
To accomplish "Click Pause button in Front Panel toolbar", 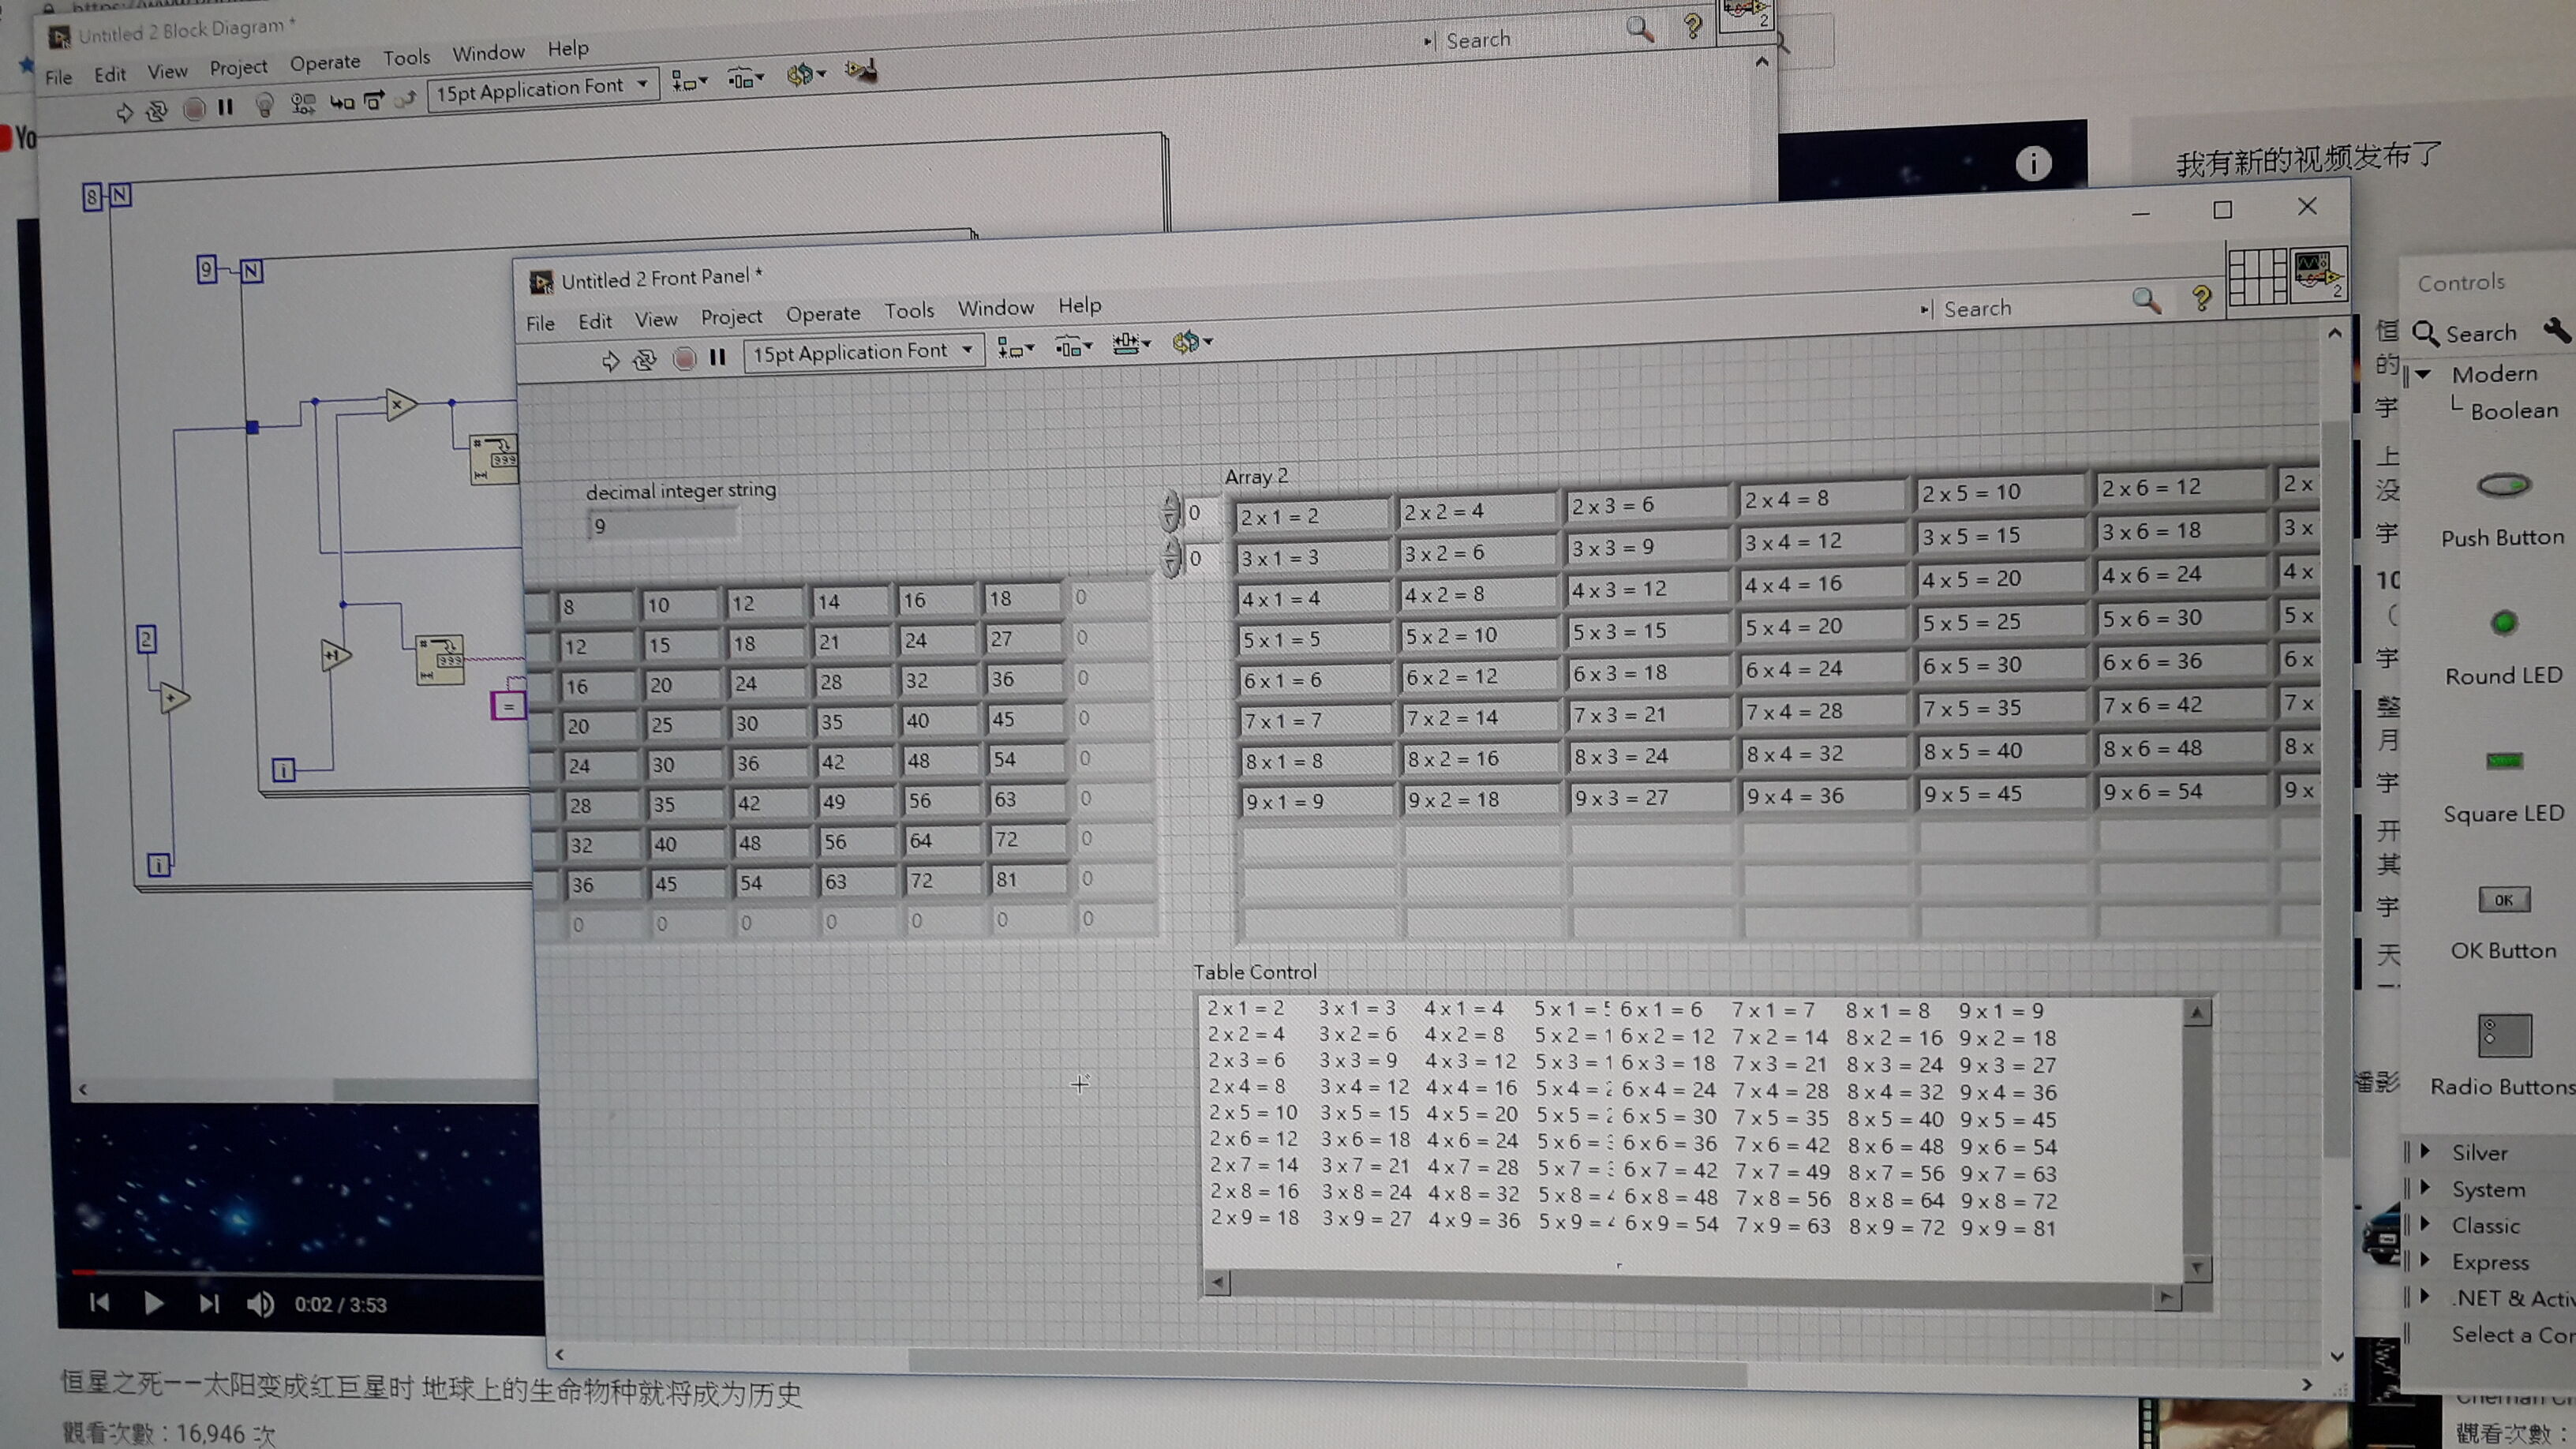I will pos(717,357).
